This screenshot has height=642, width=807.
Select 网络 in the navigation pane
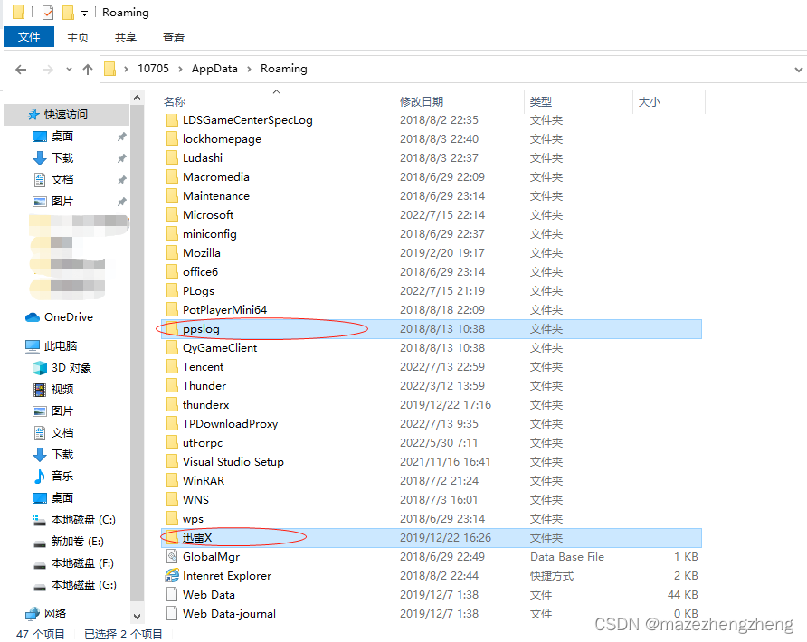(54, 613)
